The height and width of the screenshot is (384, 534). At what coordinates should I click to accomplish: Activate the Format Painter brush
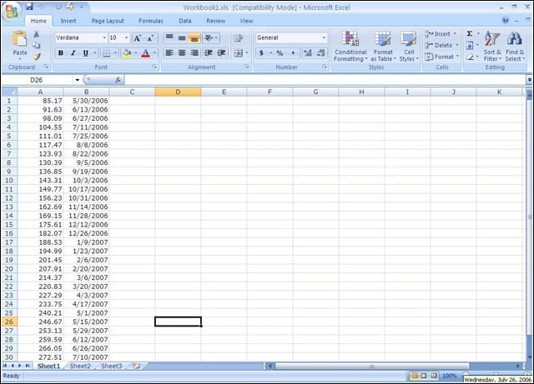click(x=37, y=57)
